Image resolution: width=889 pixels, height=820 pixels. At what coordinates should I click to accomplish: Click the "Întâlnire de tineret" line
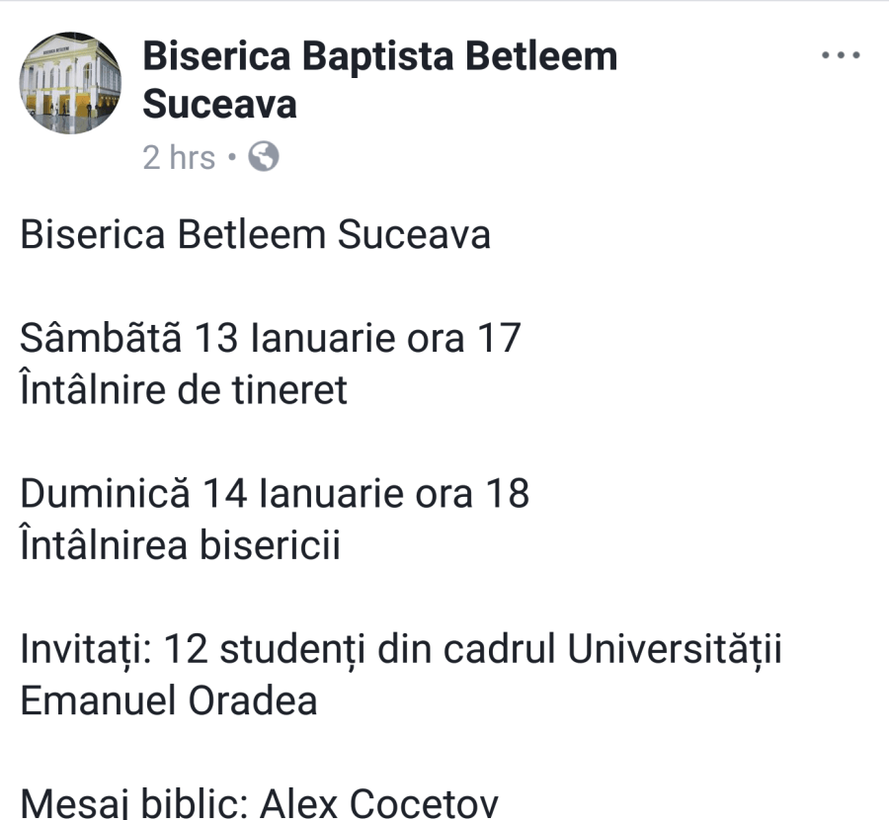184,390
